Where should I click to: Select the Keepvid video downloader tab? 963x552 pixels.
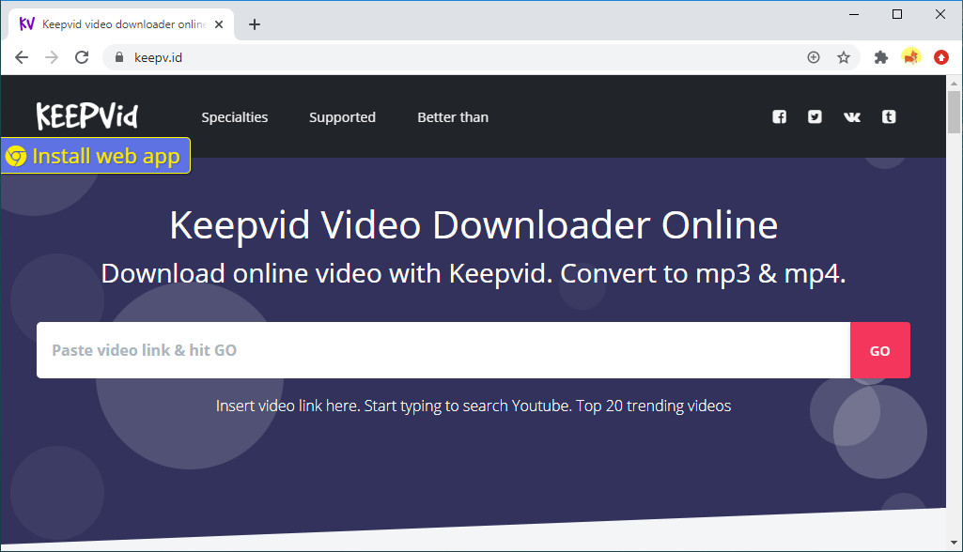click(x=121, y=24)
